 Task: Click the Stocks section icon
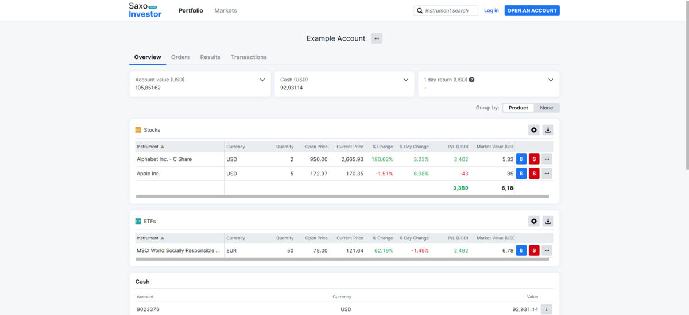pos(138,130)
